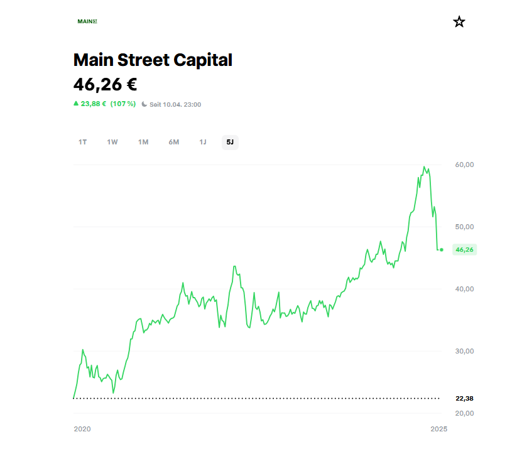The height and width of the screenshot is (459, 517).
Task: Click the 'Seit 10.04. 23:00' timestamp
Action: click(x=175, y=104)
